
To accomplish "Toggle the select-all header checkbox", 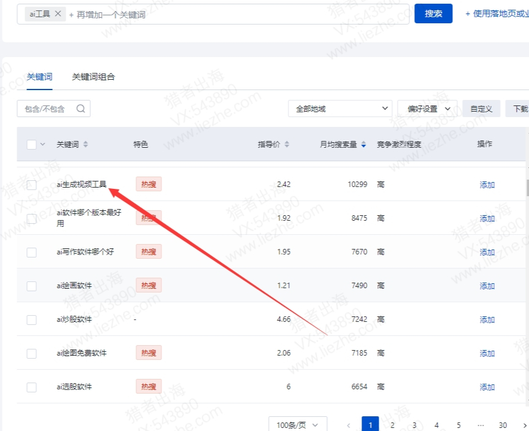I will 31,145.
